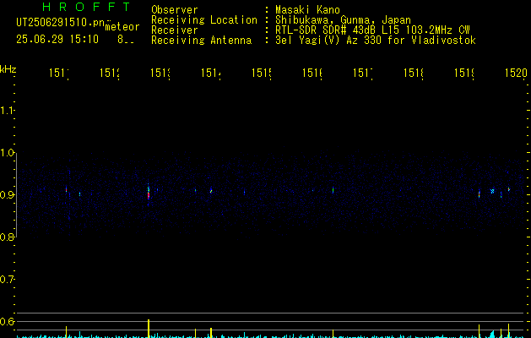Select the RTL-SDR SDR# 43dB receiver description
This screenshot has width=531, height=338.
(x=372, y=30)
